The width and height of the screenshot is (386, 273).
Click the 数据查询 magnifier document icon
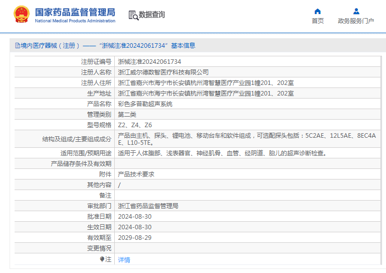133,15
